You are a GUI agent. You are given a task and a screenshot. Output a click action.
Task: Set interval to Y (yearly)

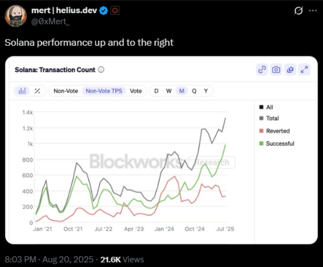click(x=206, y=91)
